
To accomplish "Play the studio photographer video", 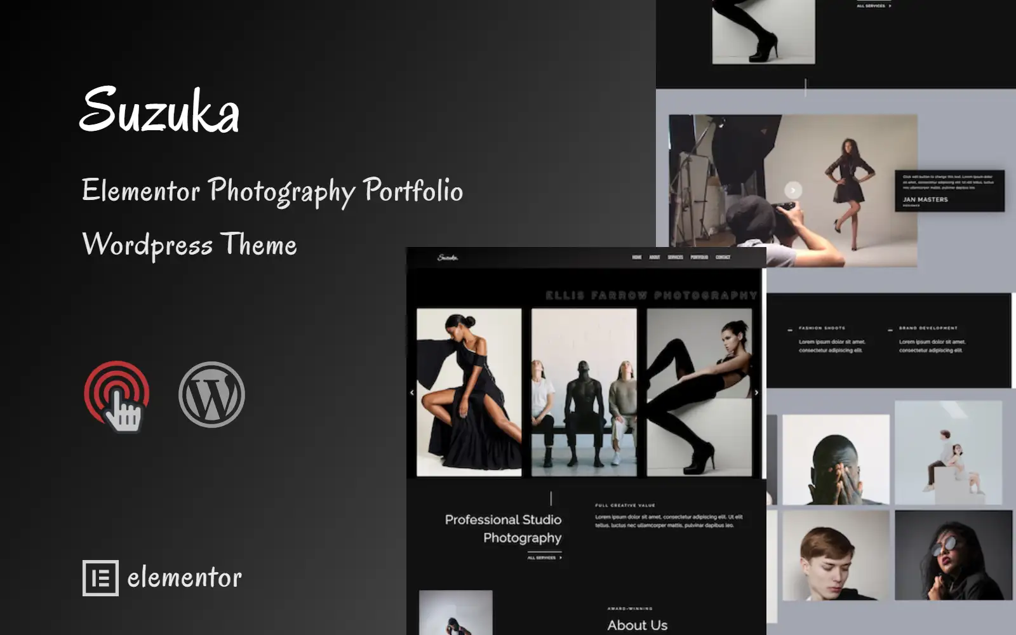I will pos(793,190).
